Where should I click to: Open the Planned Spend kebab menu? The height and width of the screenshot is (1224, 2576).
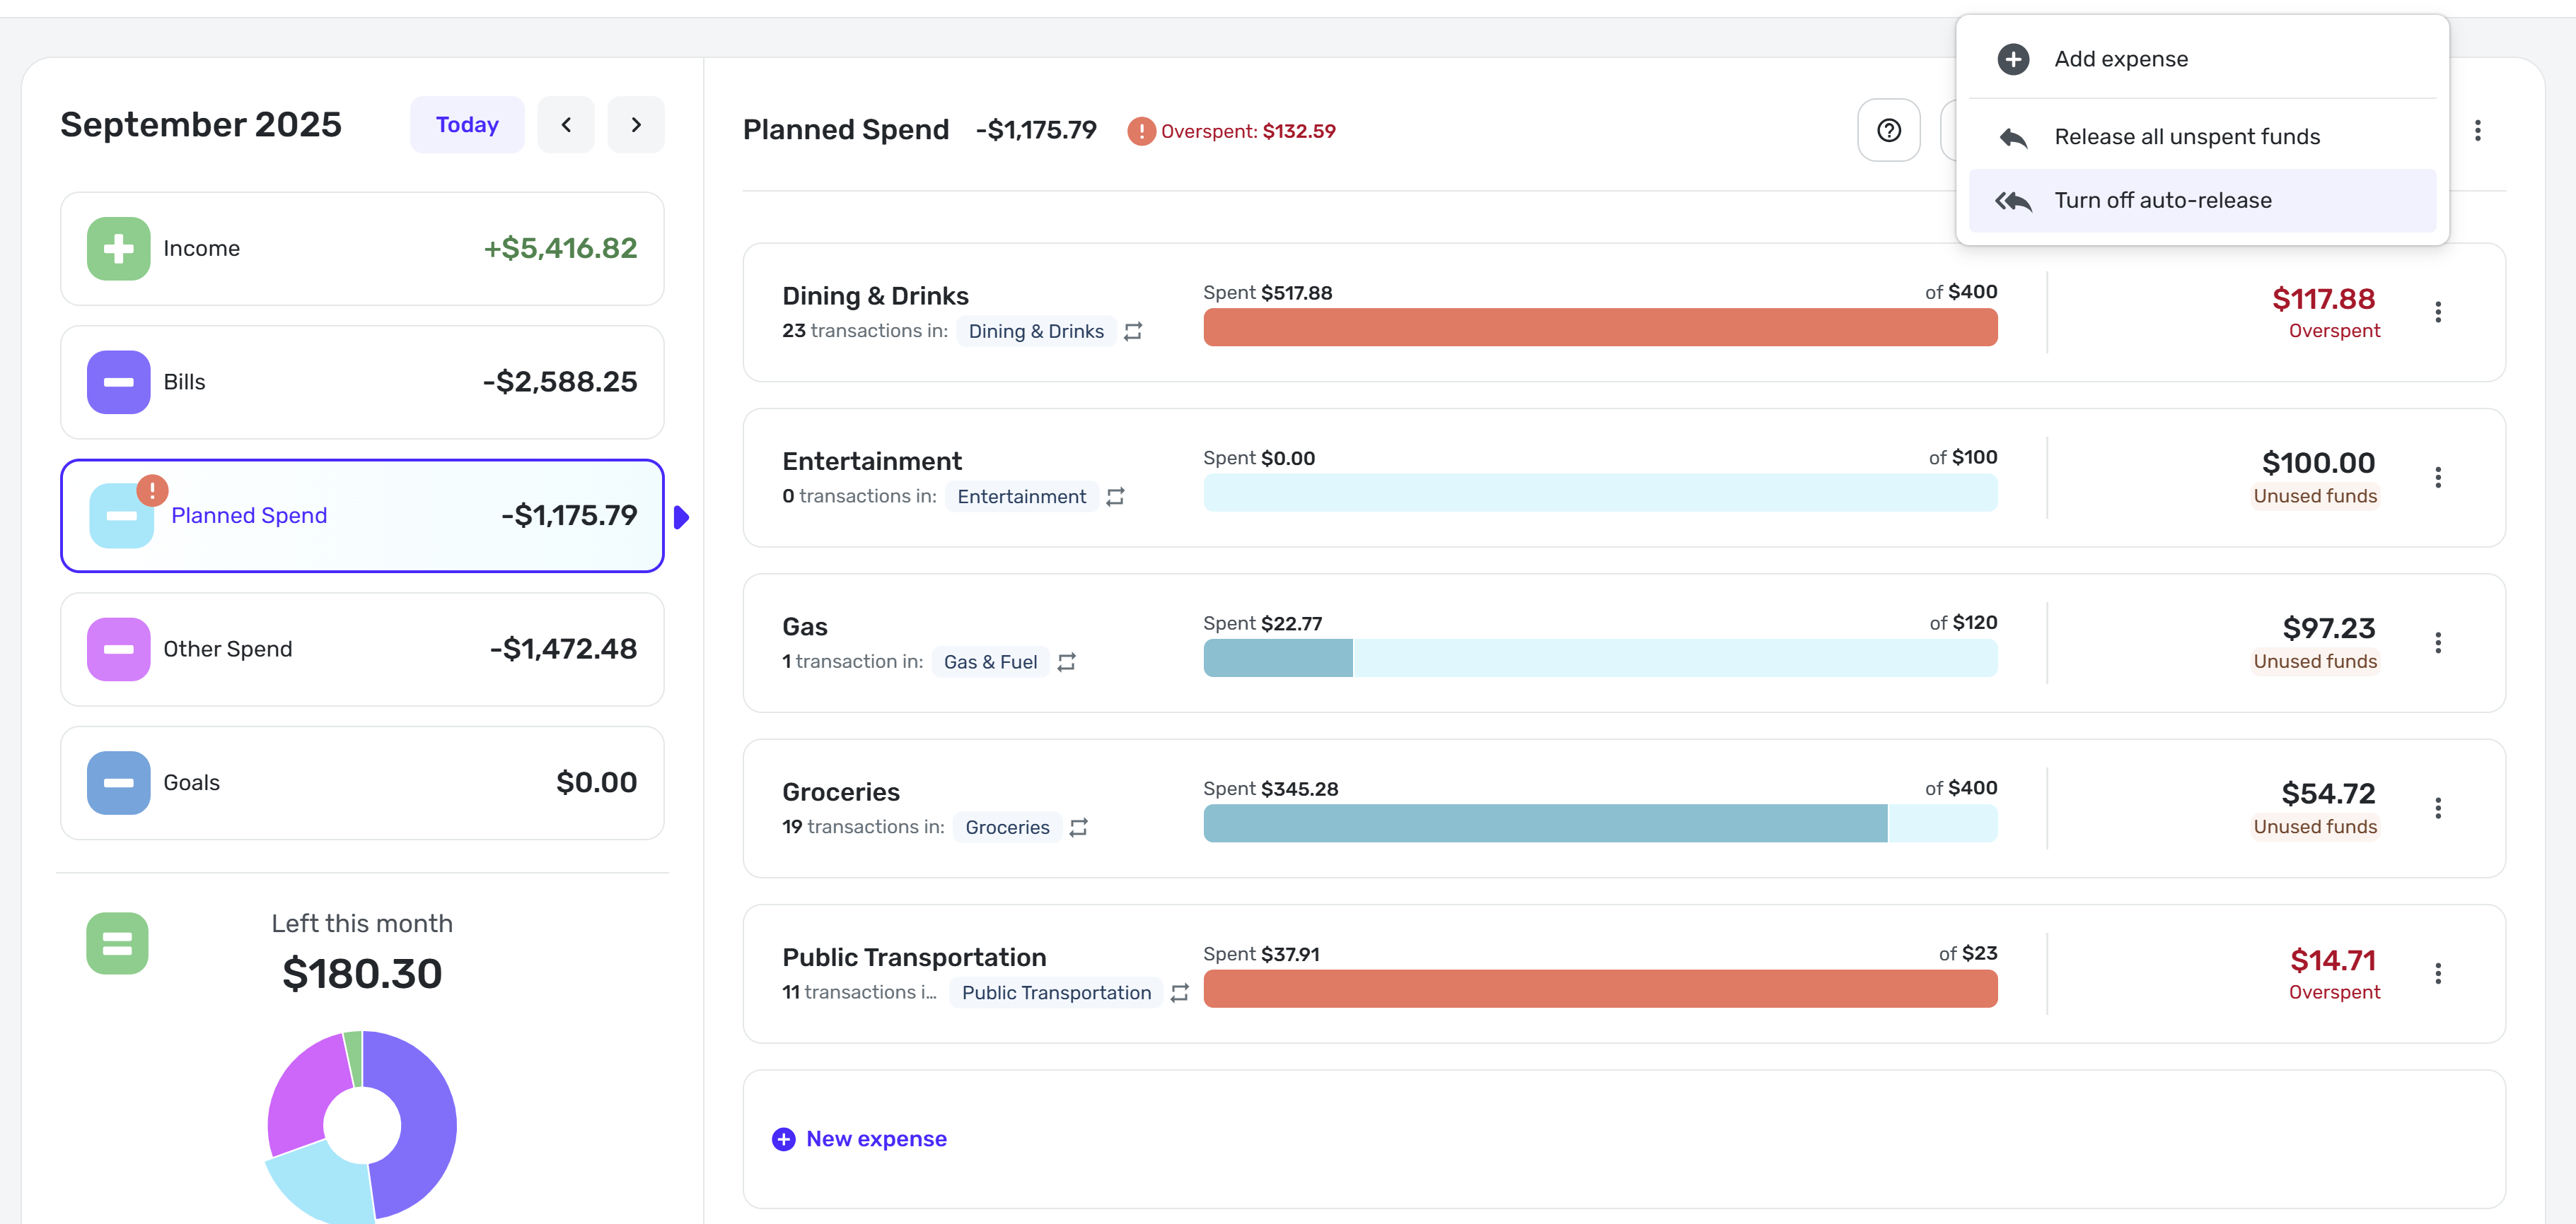[x=2477, y=131]
